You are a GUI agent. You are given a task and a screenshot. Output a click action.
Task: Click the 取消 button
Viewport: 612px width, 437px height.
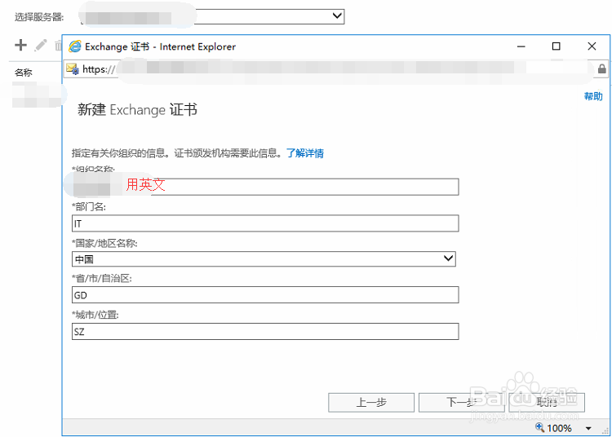pos(547,402)
